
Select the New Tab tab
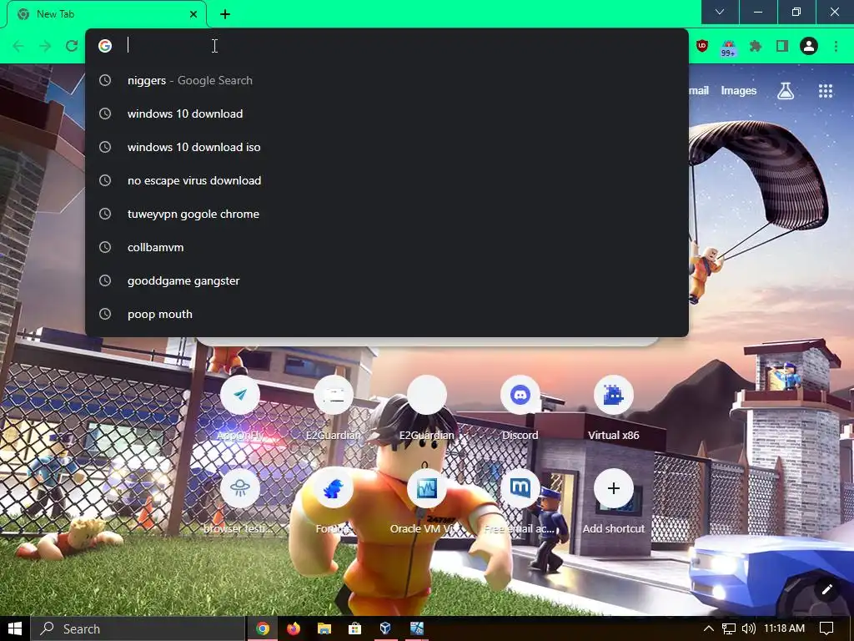pyautogui.click(x=107, y=14)
